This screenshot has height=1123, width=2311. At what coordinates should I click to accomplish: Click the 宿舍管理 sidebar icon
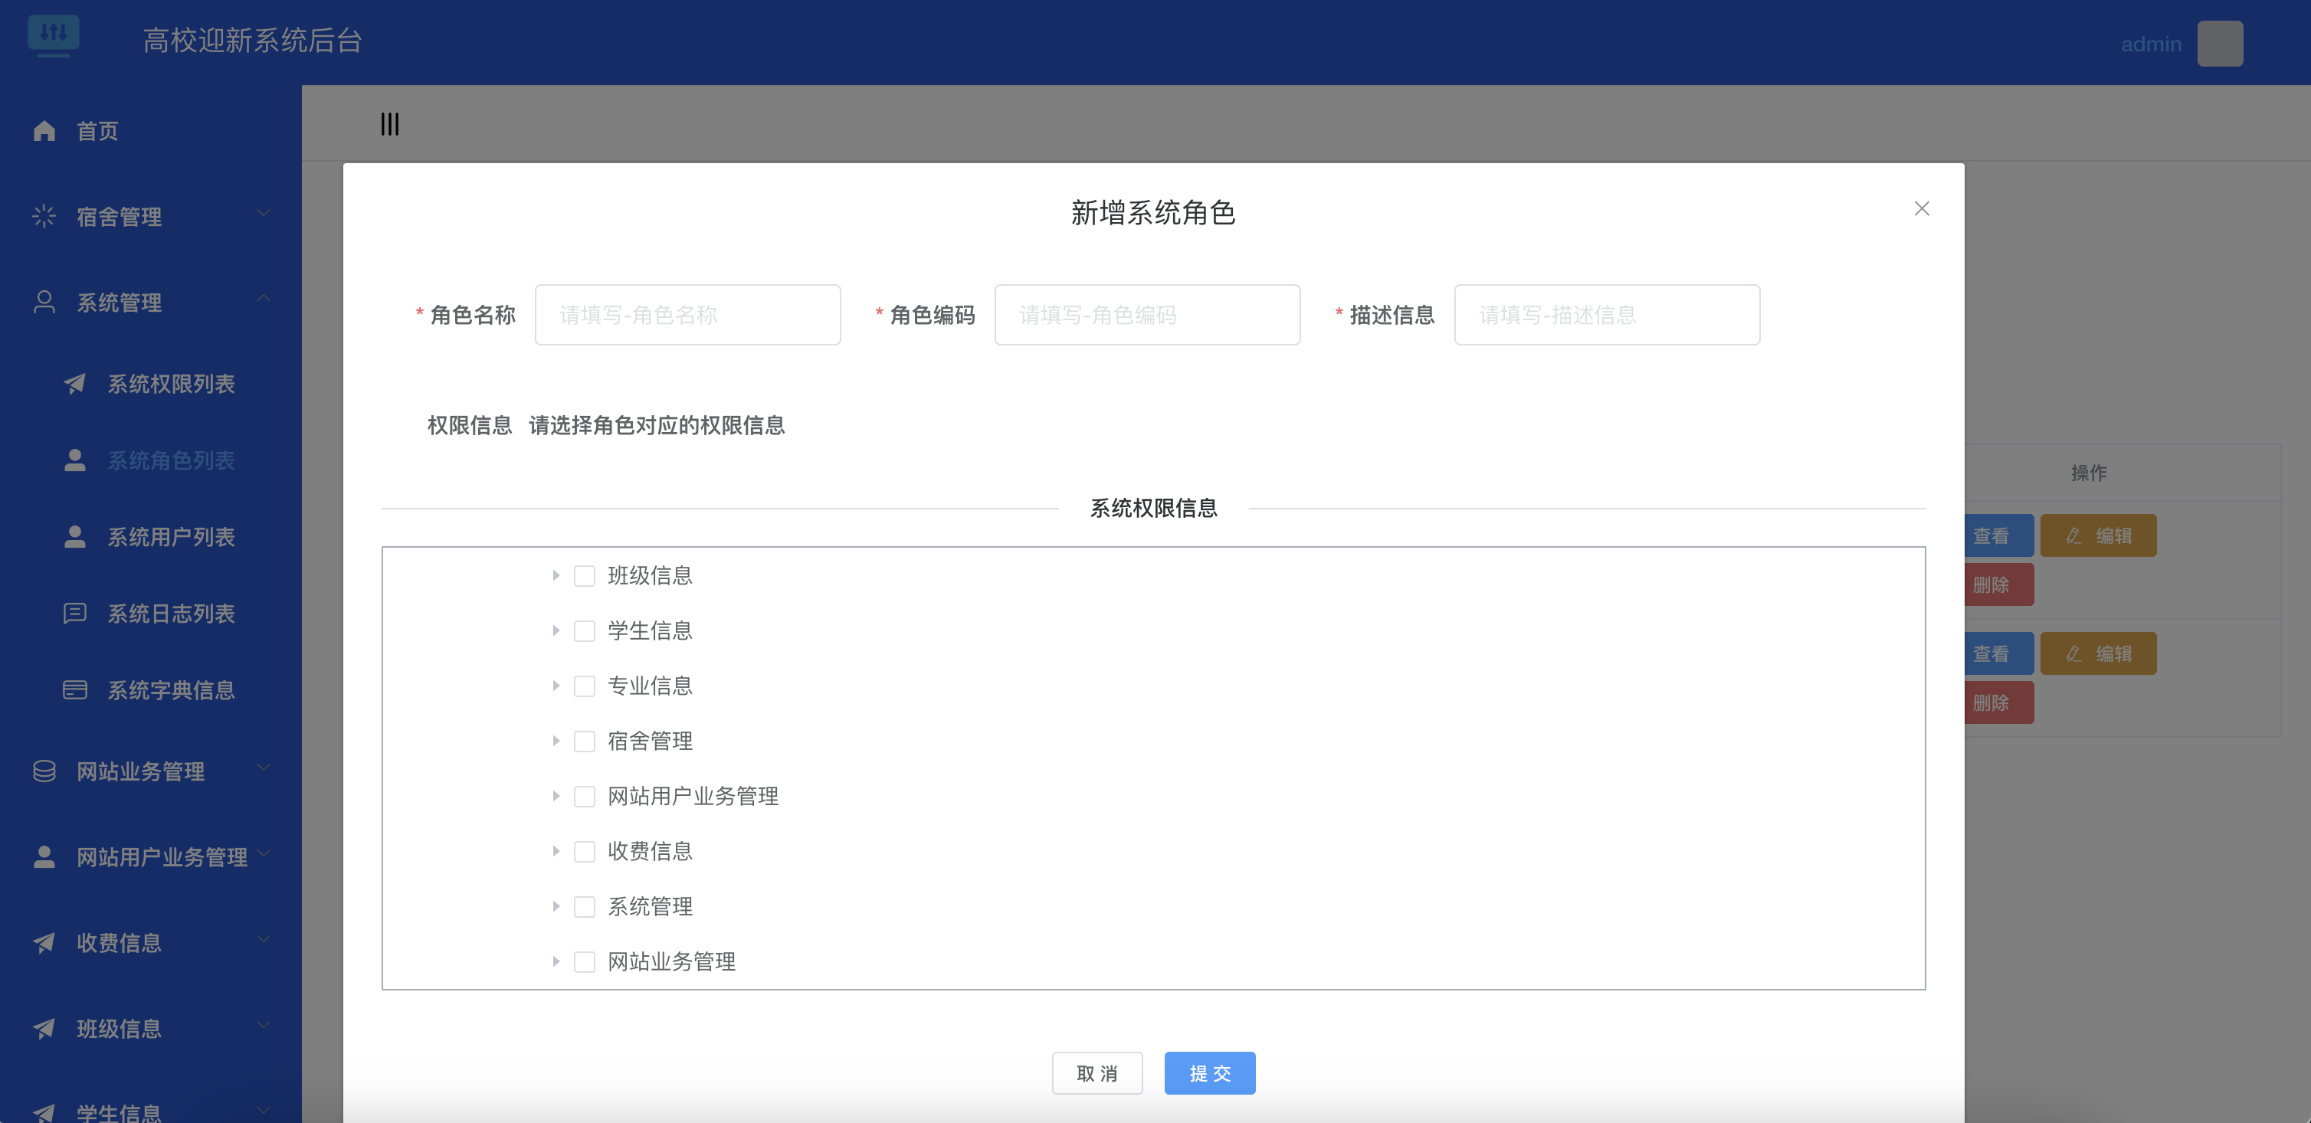pyautogui.click(x=44, y=216)
